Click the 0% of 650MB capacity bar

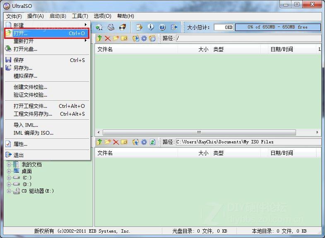[x=278, y=27]
